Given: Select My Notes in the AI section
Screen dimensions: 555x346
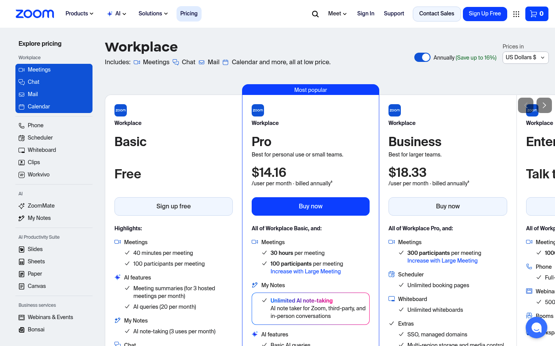Looking at the screenshot, I should coord(54,218).
